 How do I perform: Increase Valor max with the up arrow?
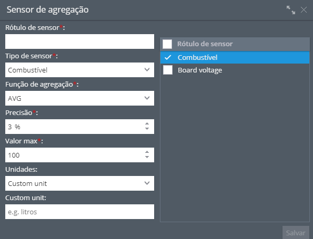point(147,152)
